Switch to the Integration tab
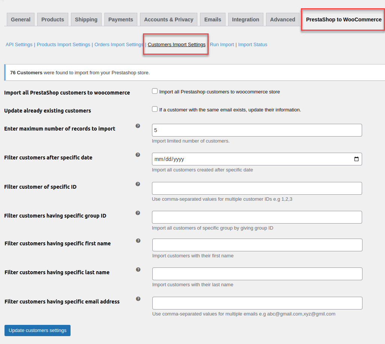385x344 pixels. 245,19
